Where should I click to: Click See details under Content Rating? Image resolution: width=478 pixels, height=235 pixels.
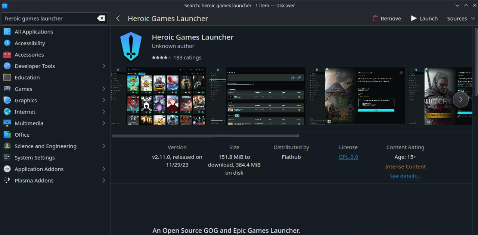point(405,176)
